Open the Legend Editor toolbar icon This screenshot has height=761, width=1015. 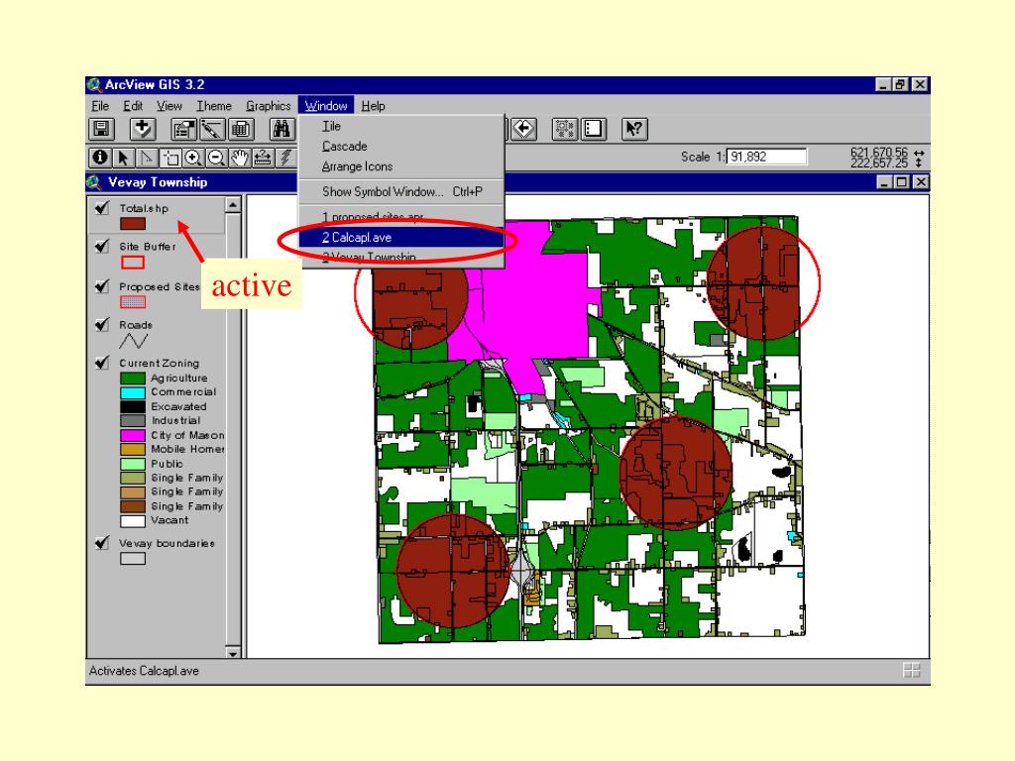(x=212, y=130)
